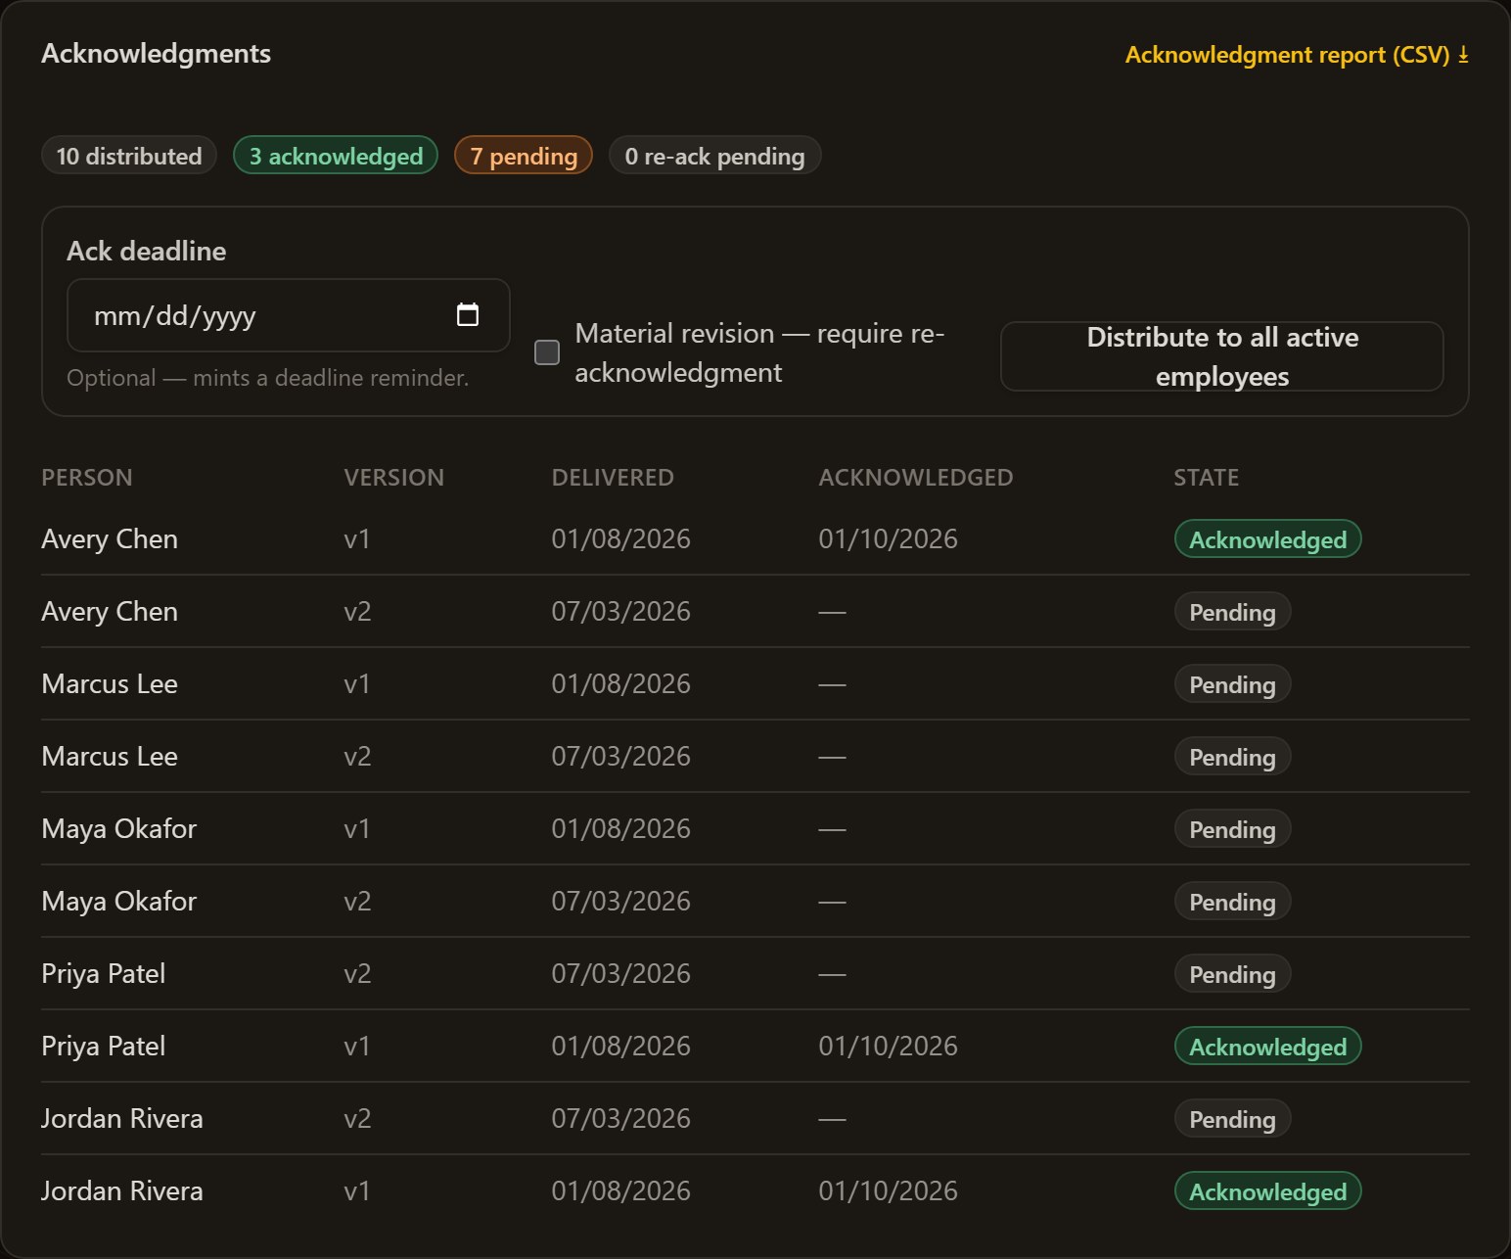Click Distribute to all active employees
The height and width of the screenshot is (1259, 1511).
[1222, 356]
